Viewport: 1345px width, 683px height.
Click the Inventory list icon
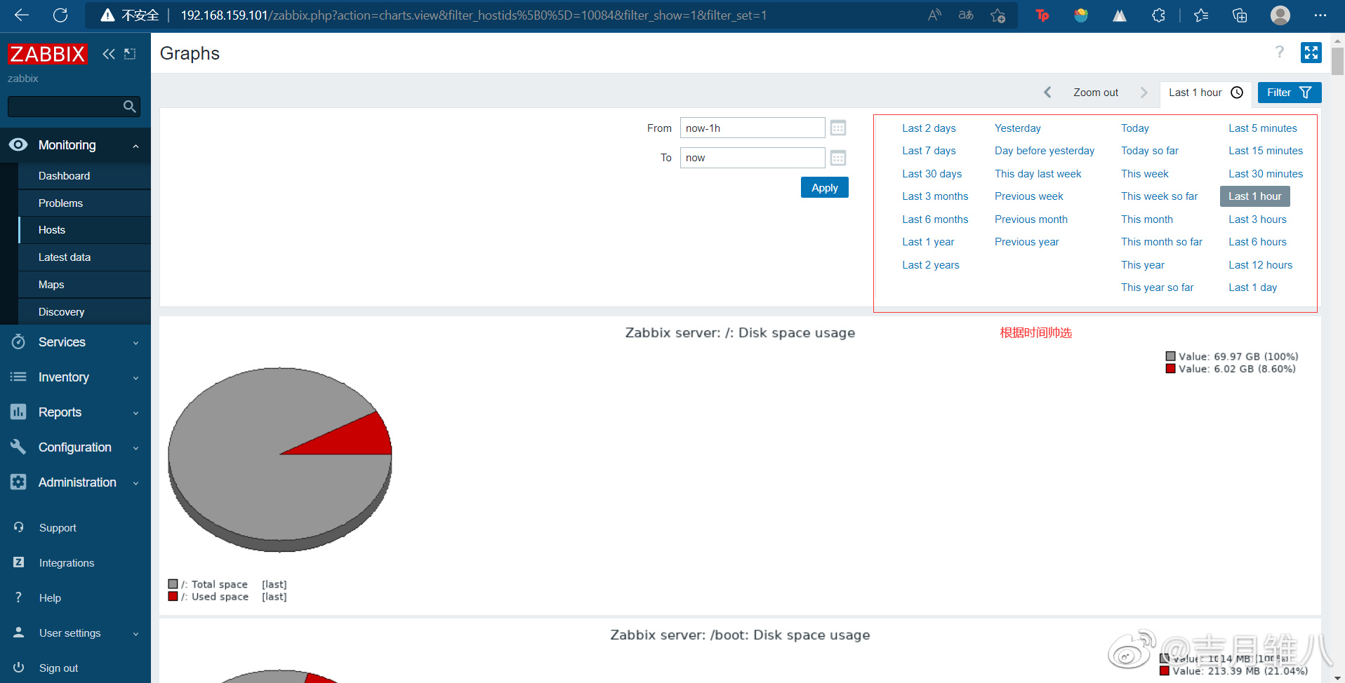[18, 377]
